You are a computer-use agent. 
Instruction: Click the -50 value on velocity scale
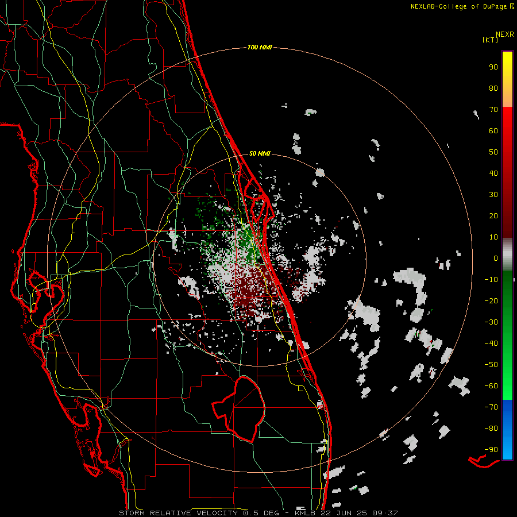click(x=491, y=364)
